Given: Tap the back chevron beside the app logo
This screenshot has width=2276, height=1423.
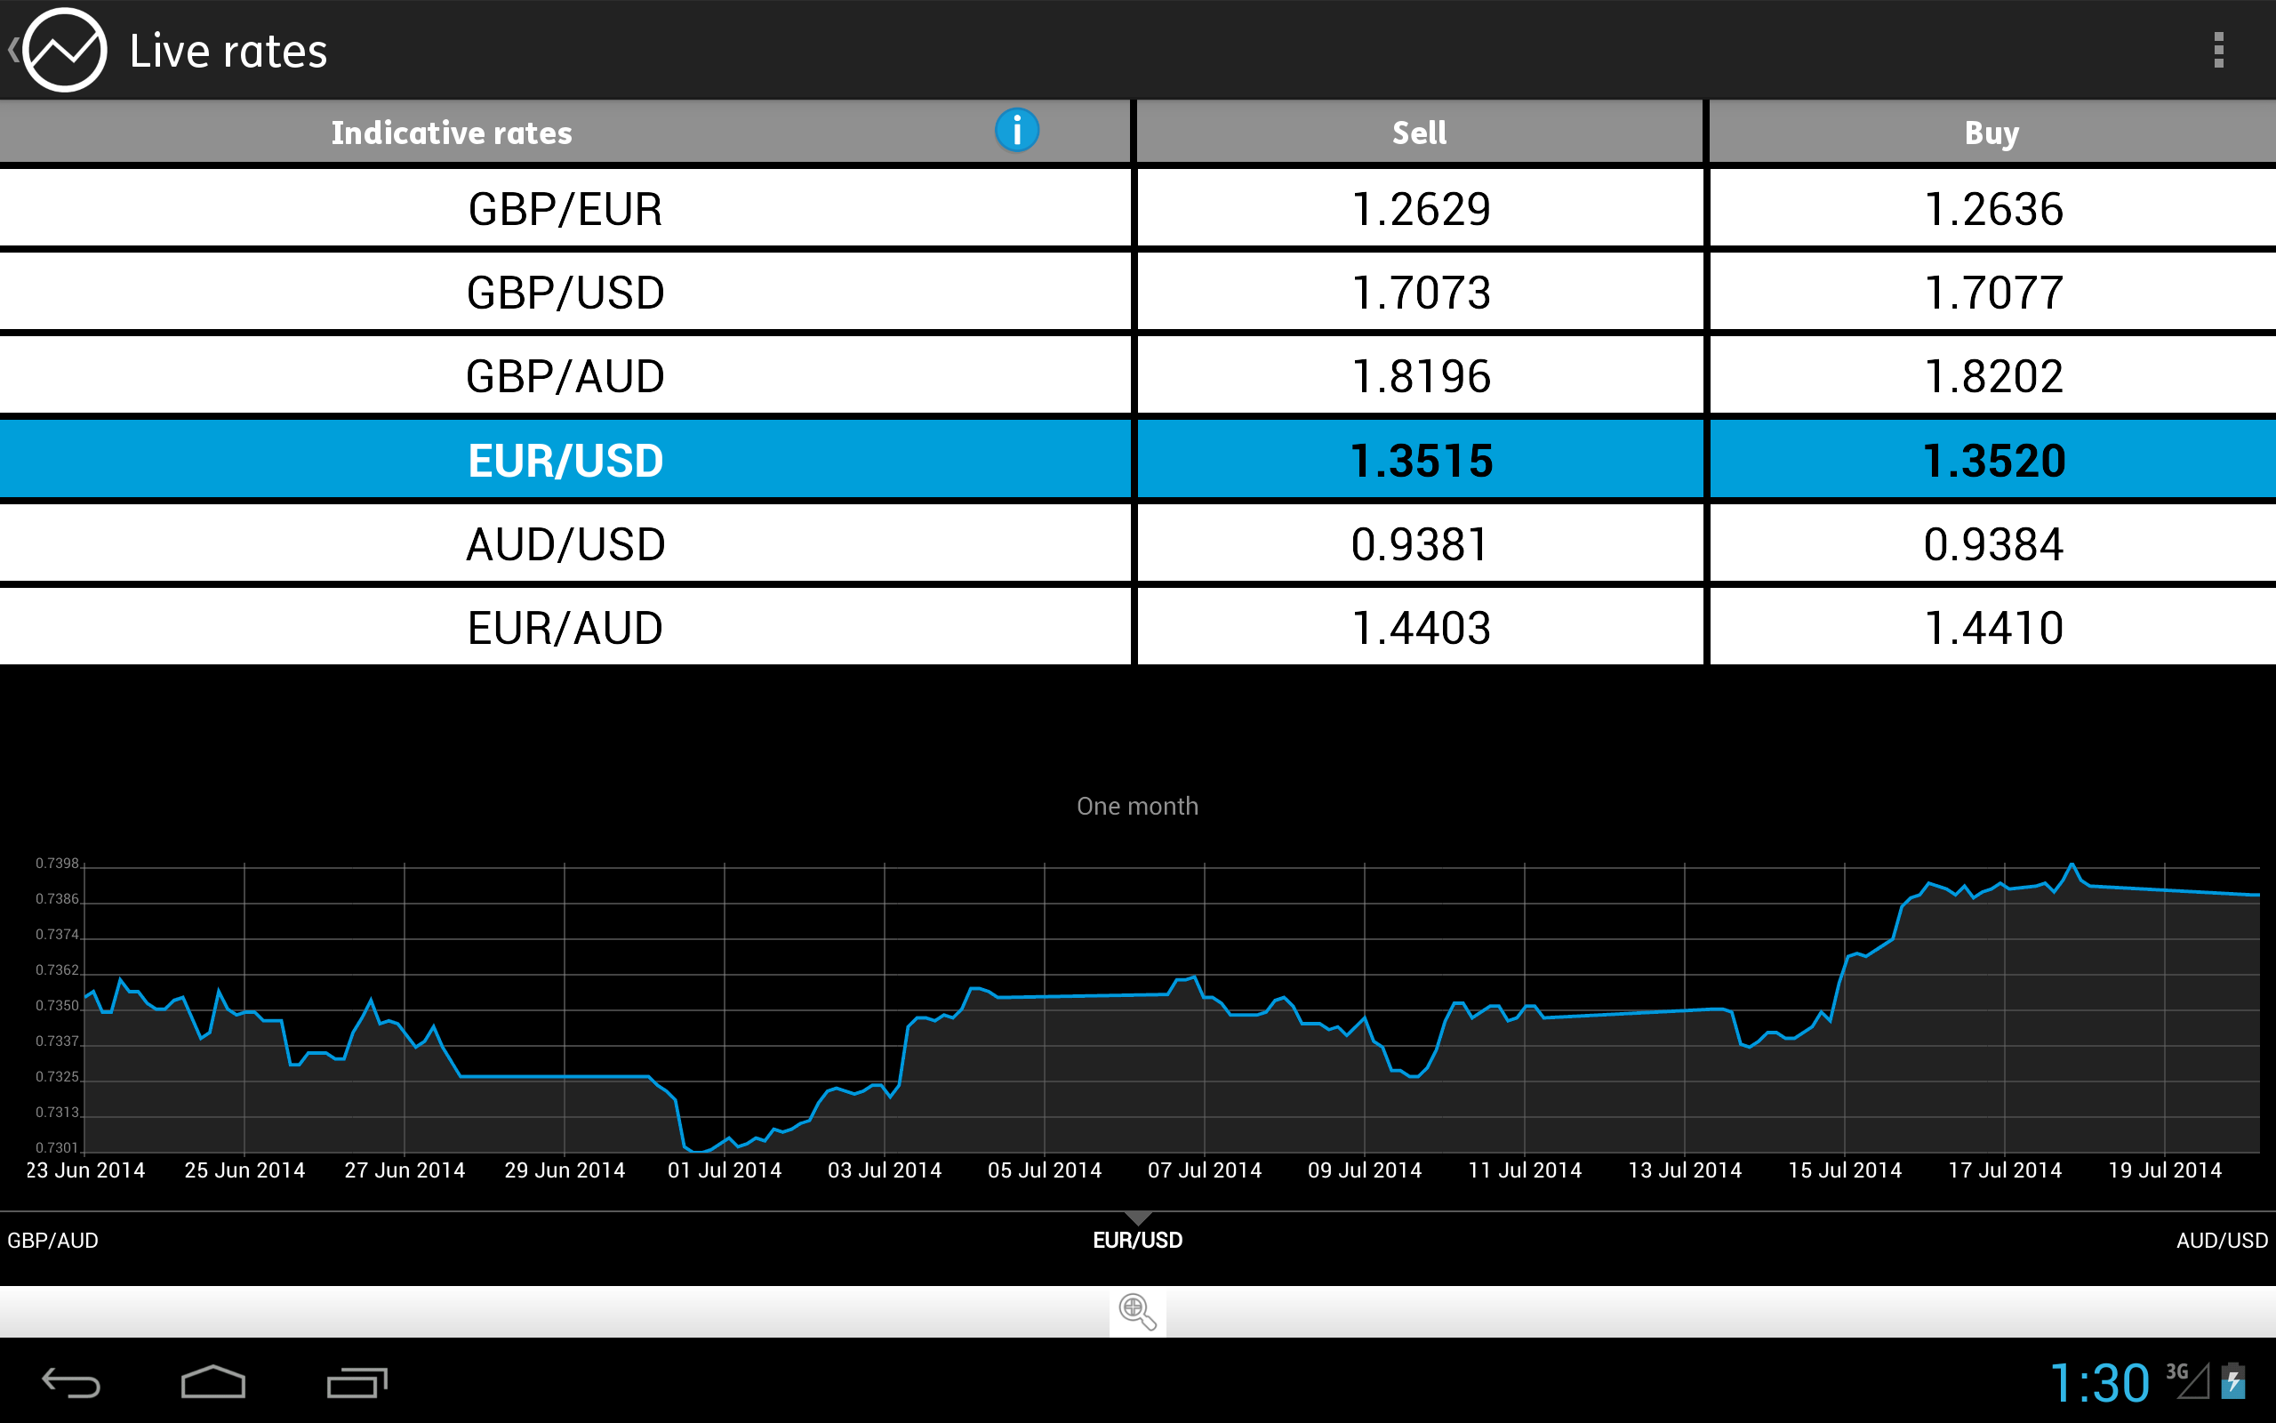Looking at the screenshot, I should tap(15, 49).
